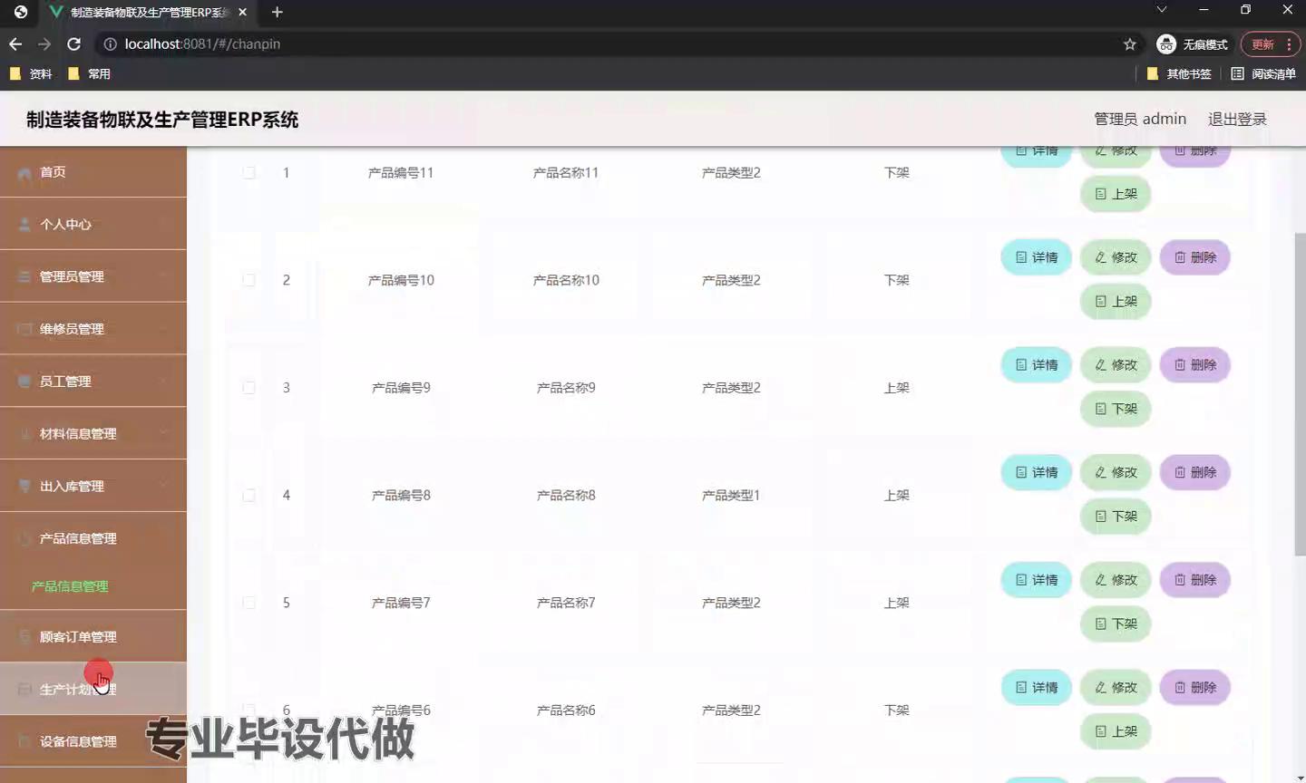Screen dimensions: 1306x783
Task: Click the bookmark star icon in address bar
Action: 1129,44
